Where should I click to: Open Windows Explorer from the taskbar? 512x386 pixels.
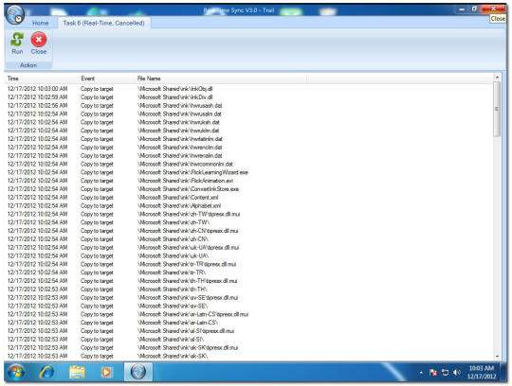click(x=77, y=372)
